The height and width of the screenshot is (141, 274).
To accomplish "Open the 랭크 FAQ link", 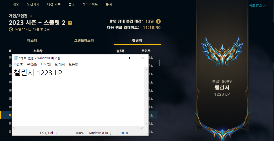I will [256, 6].
